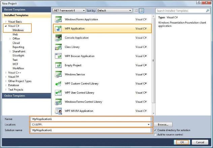213x148 pixels.
Task: Click the template list scrollbar thumb
Action: click(153, 60)
